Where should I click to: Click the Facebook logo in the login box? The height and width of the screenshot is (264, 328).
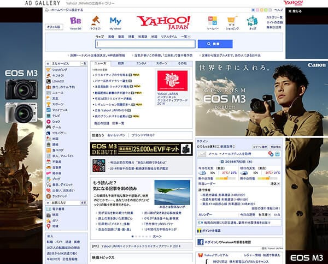(201, 242)
